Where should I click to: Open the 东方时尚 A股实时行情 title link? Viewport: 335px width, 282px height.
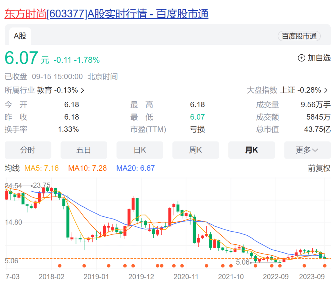point(106,14)
